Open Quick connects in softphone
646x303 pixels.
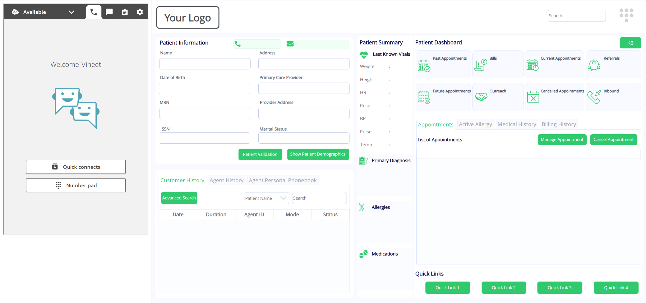click(x=76, y=167)
